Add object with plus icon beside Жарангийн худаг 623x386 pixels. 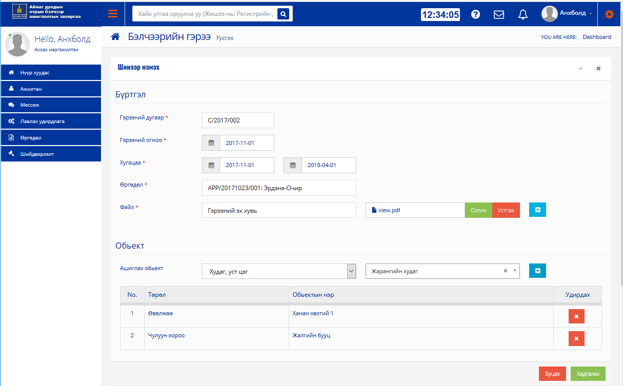pyautogui.click(x=537, y=271)
